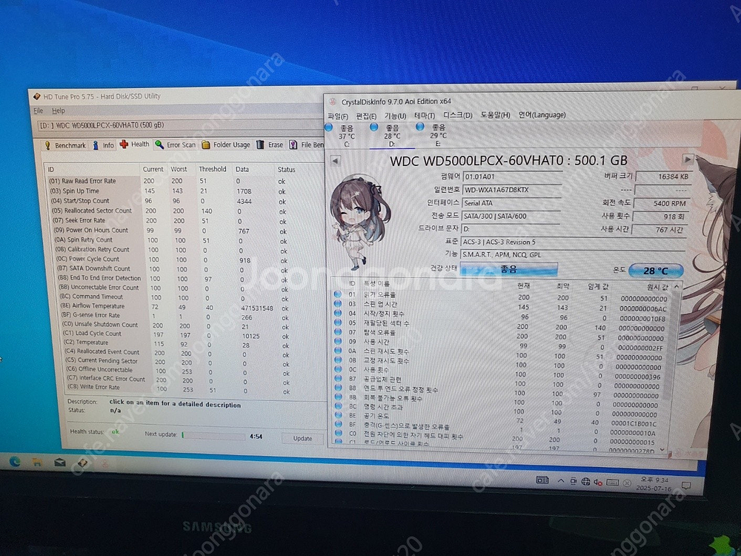The height and width of the screenshot is (556, 741).
Task: Click the 28 °C temperature indicator
Action: 656,271
